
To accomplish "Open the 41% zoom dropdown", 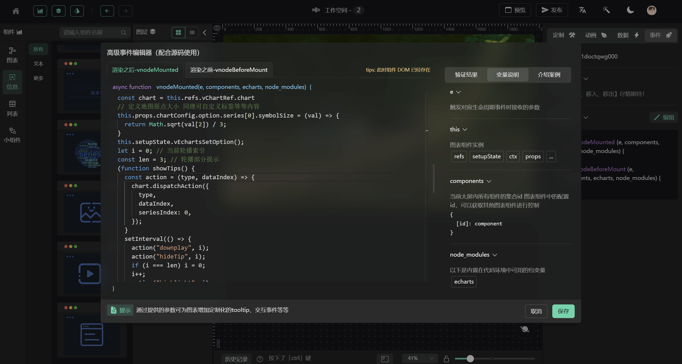I will [x=420, y=358].
